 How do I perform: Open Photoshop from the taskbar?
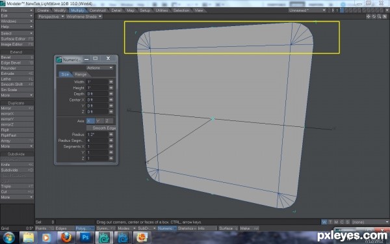click(x=84, y=237)
